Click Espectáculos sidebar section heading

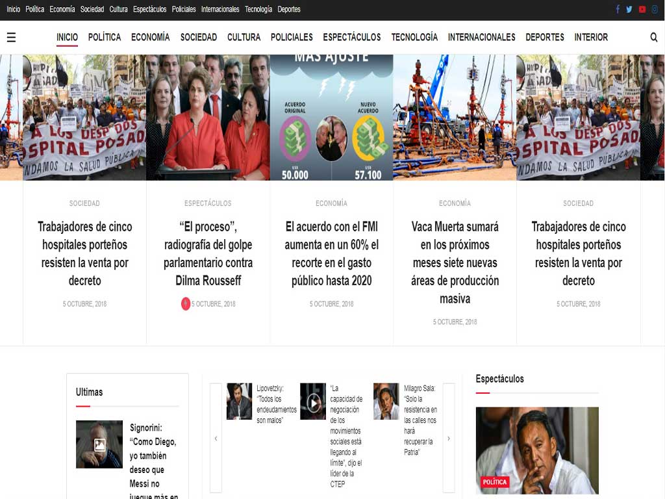click(x=499, y=379)
